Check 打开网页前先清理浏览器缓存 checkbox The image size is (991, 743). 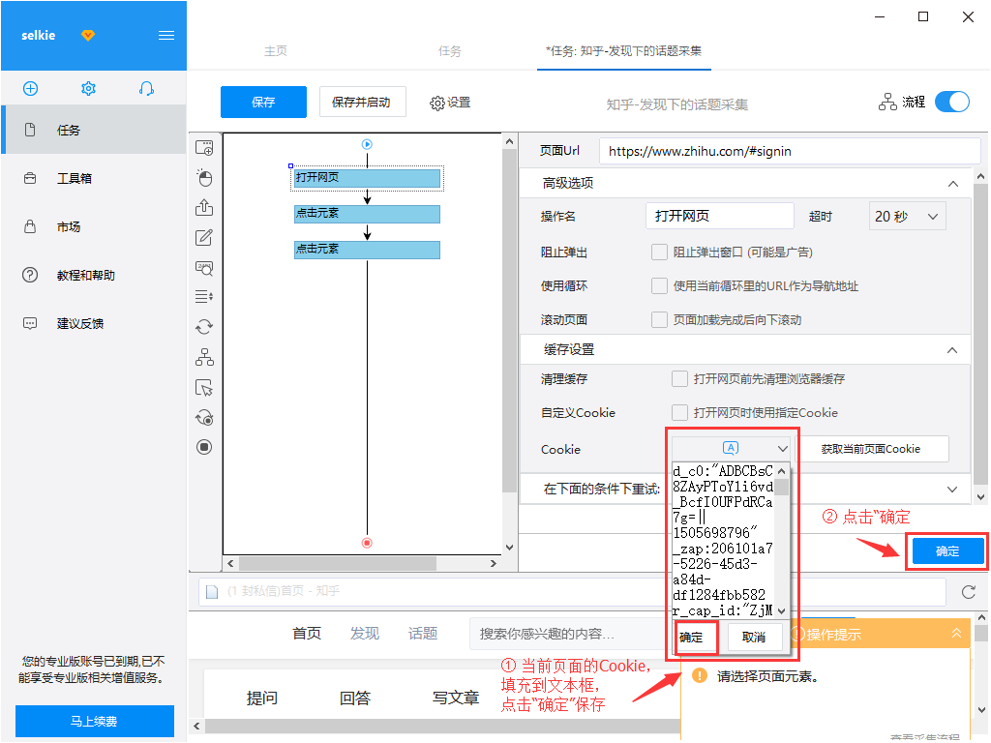679,378
